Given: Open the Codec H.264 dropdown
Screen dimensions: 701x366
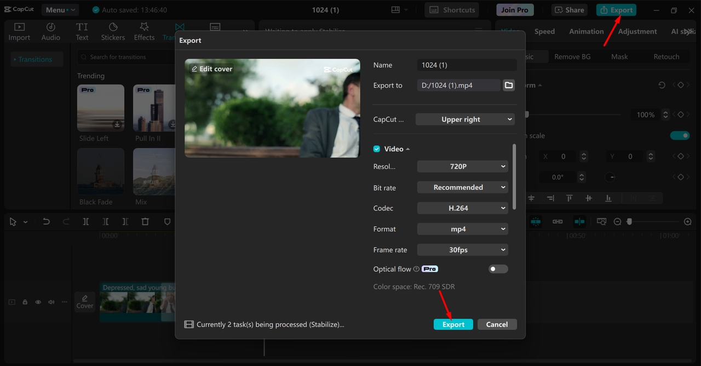Looking at the screenshot, I should pyautogui.click(x=463, y=208).
